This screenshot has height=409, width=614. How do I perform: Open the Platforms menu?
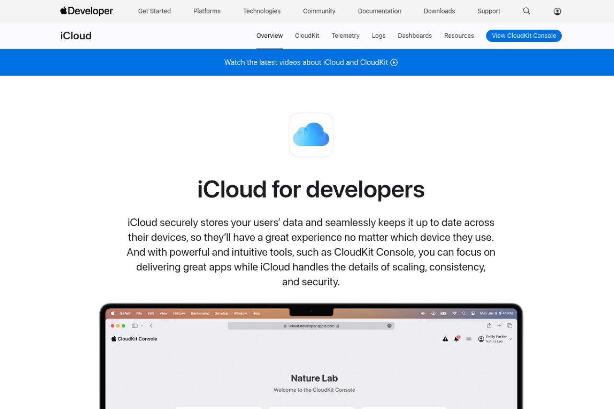pos(207,11)
